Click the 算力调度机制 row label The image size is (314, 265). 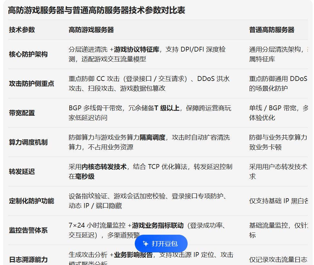[x=28, y=142]
